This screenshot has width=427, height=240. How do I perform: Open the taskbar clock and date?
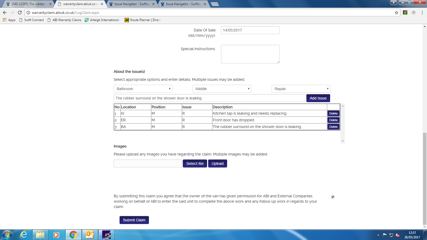412,235
